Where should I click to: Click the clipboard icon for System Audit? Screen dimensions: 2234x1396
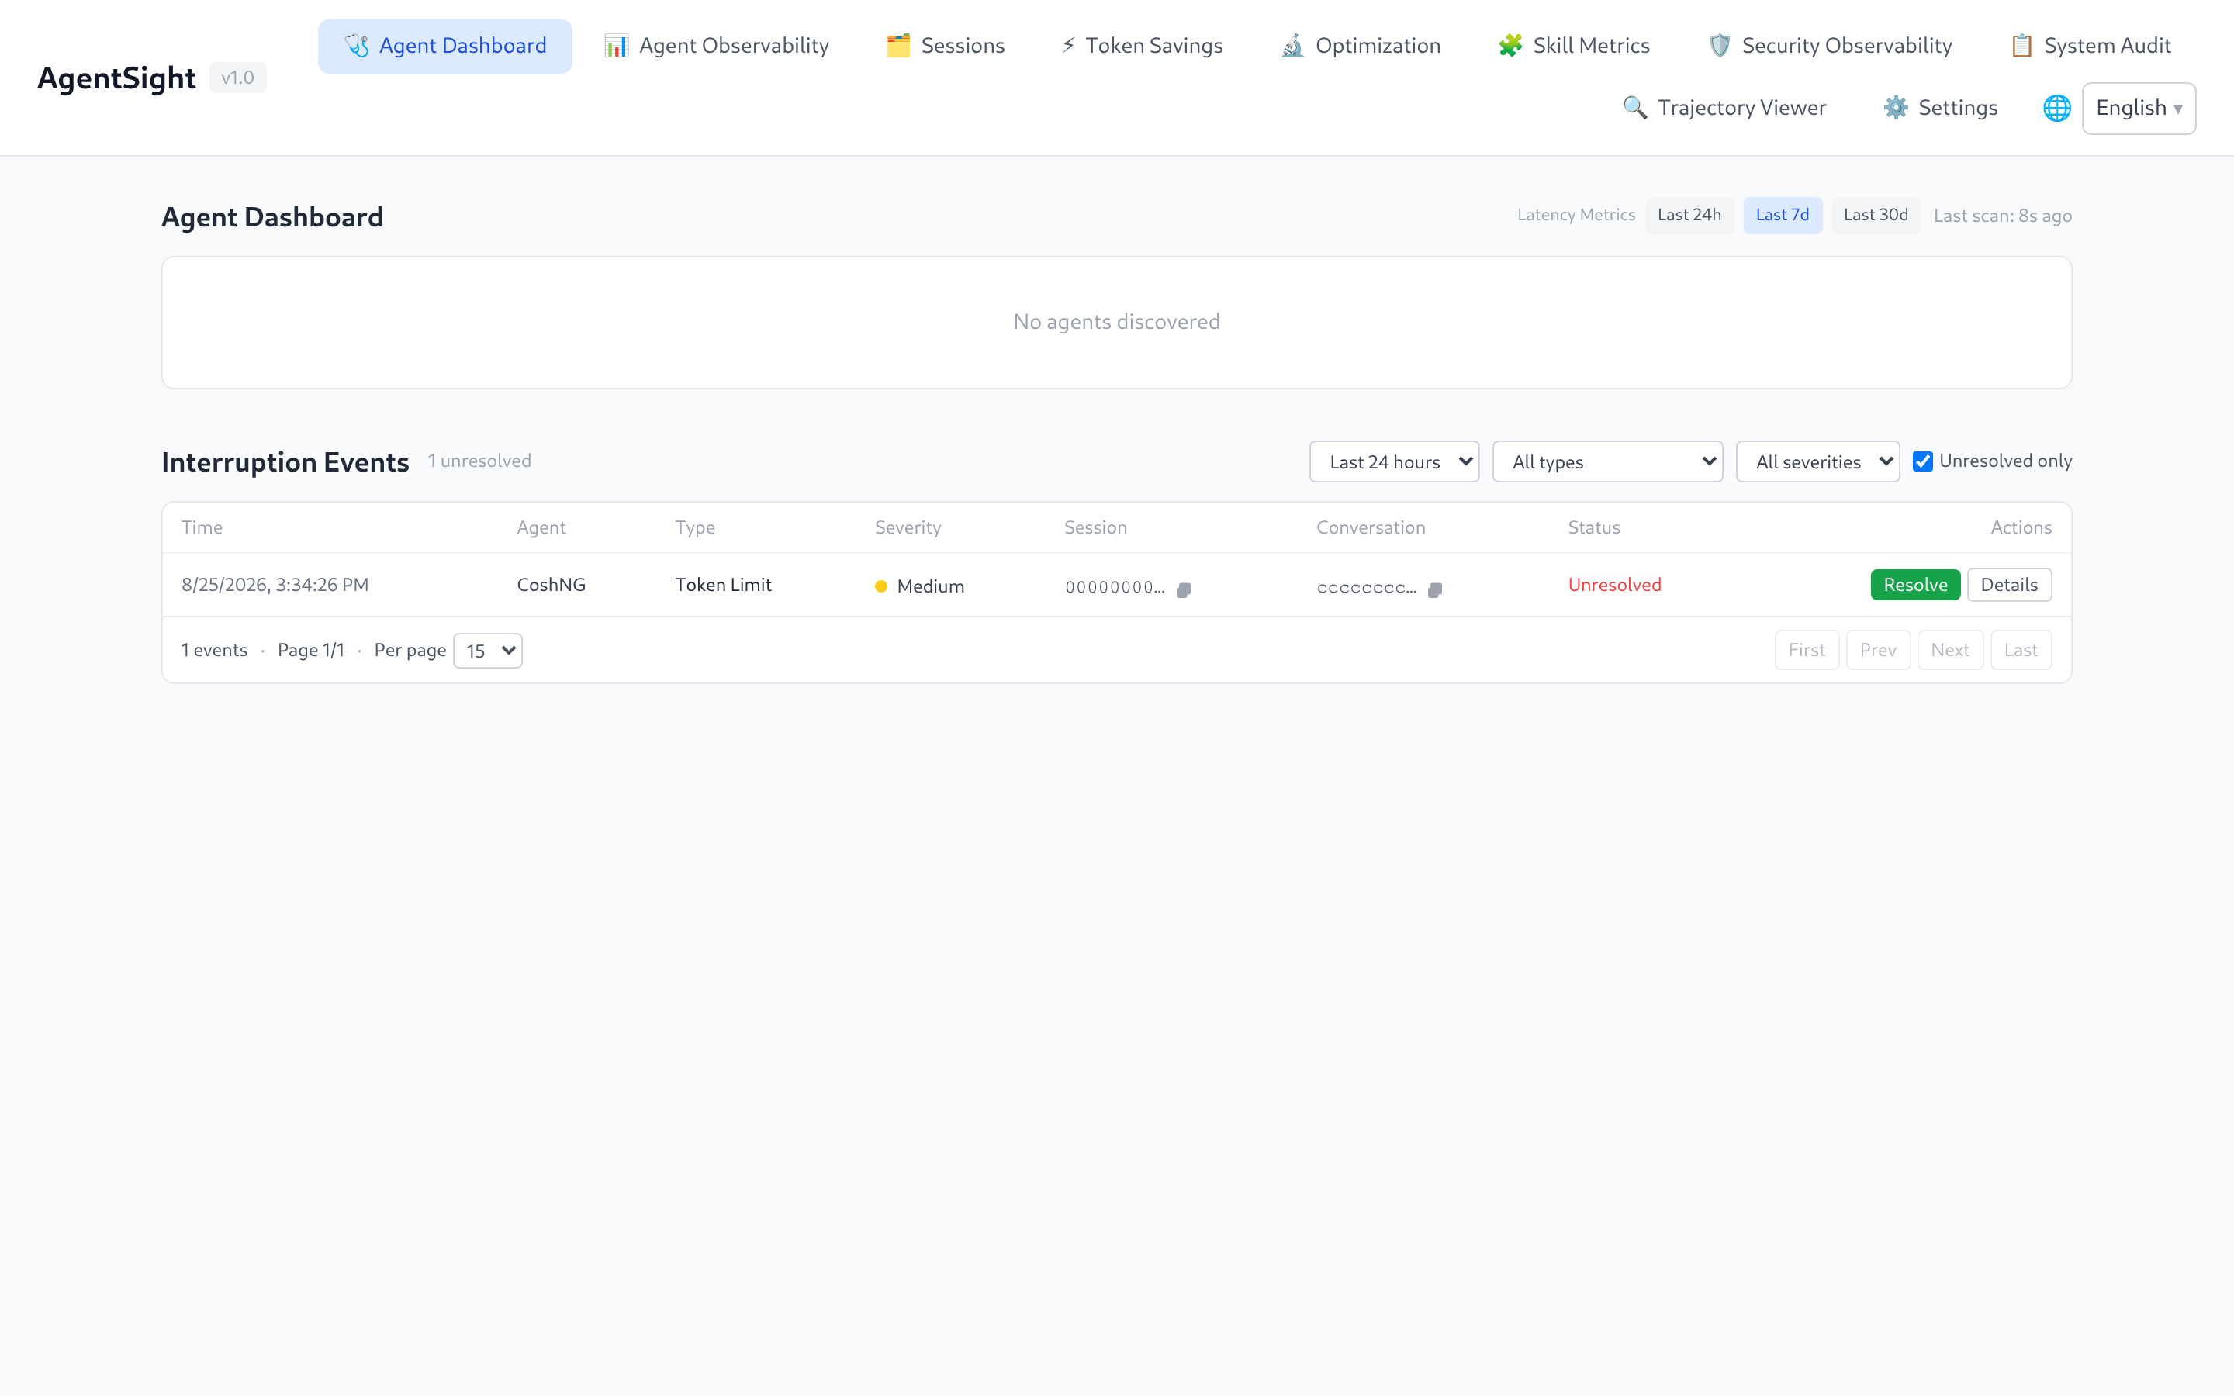pos(2021,45)
